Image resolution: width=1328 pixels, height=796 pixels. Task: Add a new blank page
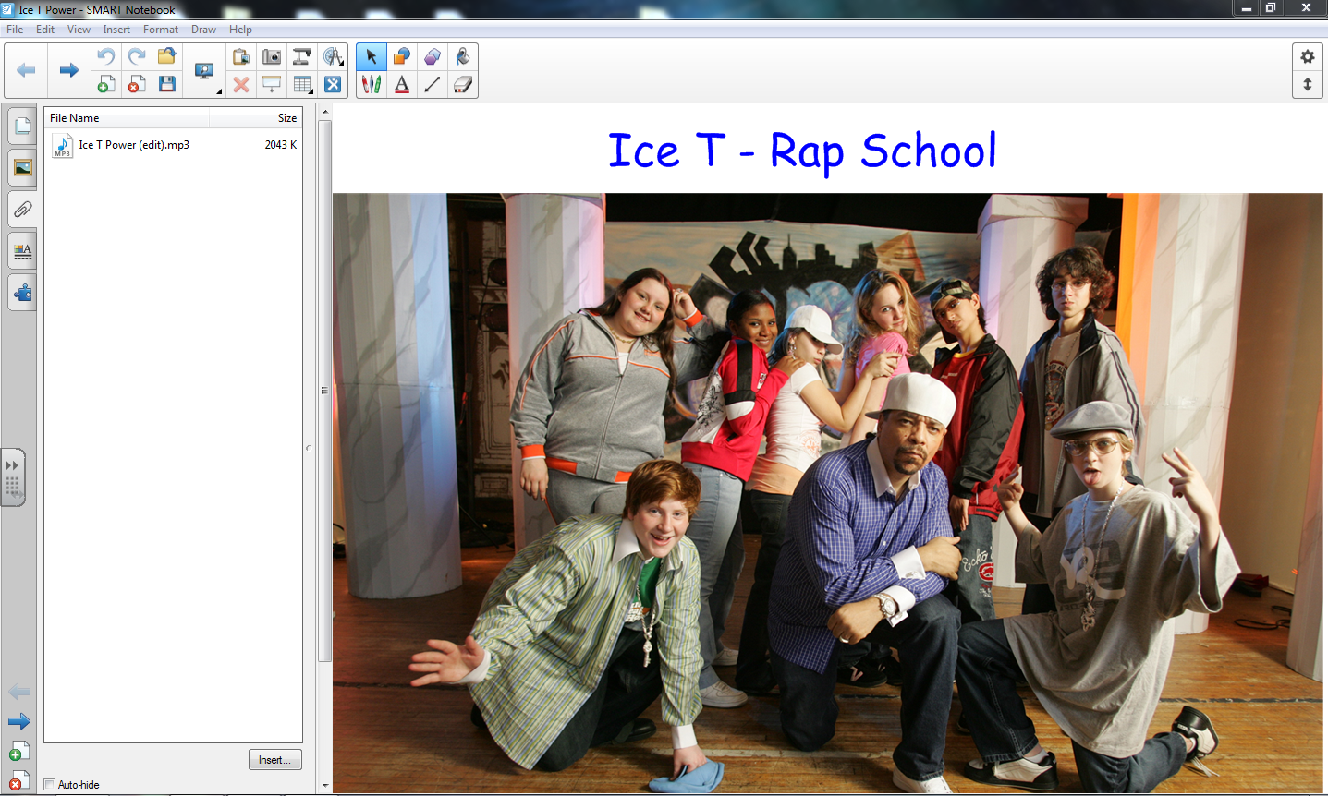pyautogui.click(x=105, y=84)
